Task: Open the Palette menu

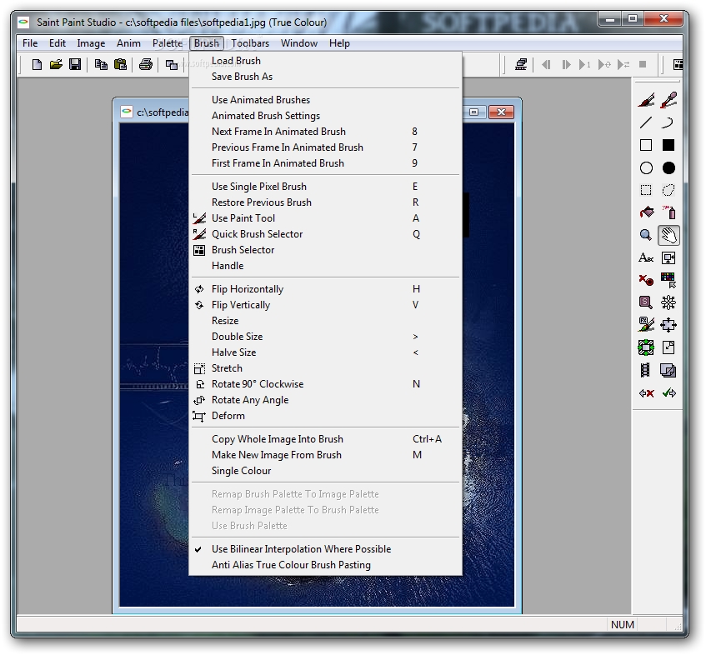Action: pos(167,43)
